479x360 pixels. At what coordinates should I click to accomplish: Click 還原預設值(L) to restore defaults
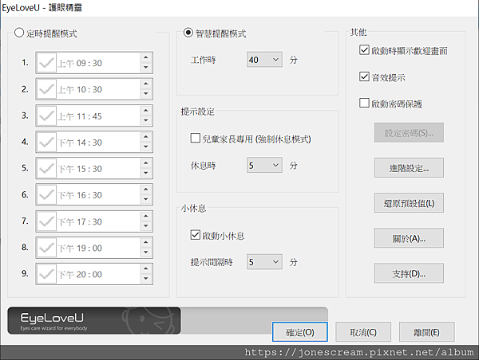click(409, 203)
